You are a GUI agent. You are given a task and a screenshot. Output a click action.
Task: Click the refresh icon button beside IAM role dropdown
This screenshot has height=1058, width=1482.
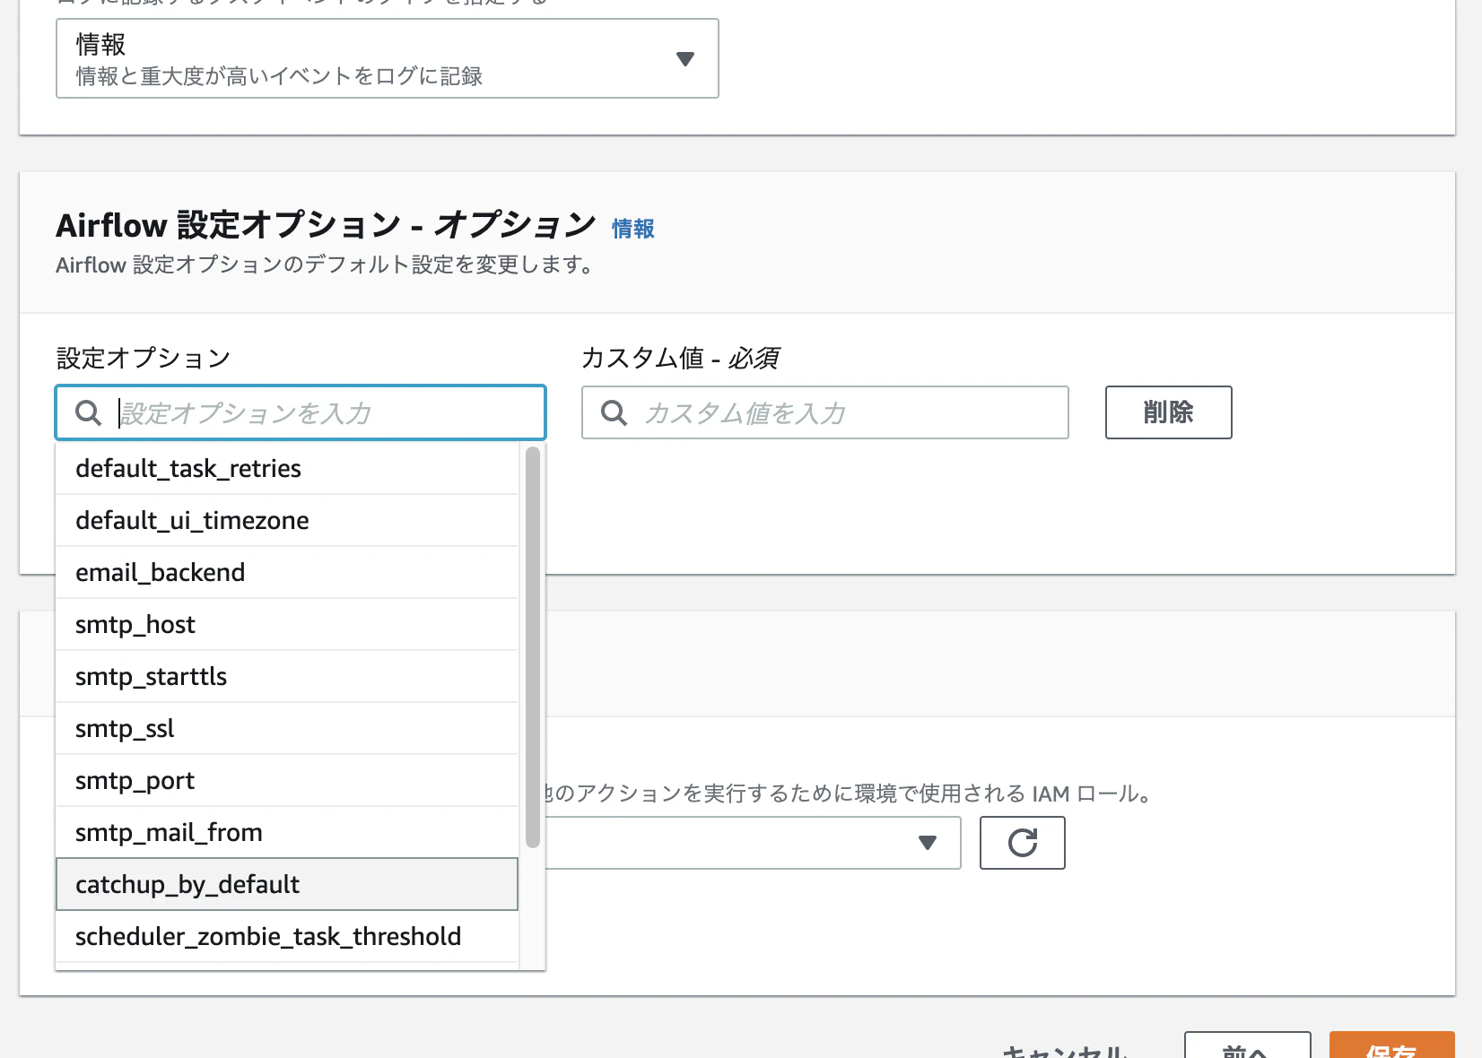click(1022, 843)
